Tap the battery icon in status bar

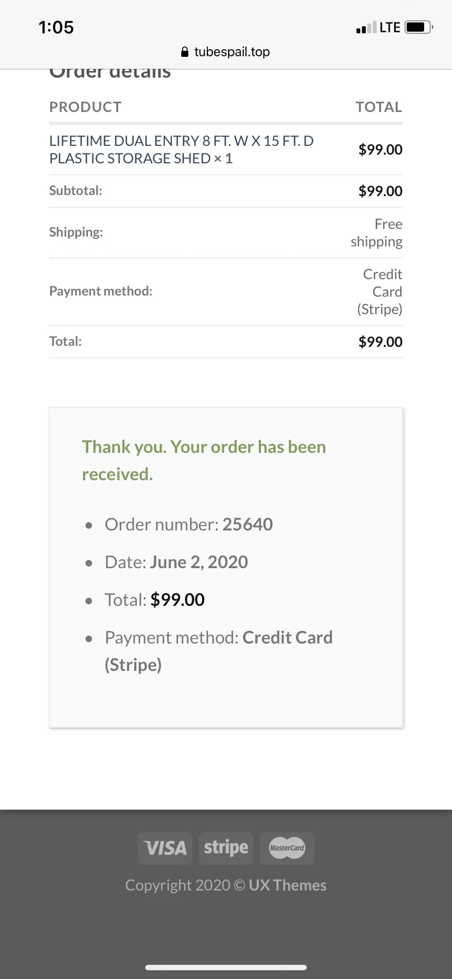coord(419,27)
